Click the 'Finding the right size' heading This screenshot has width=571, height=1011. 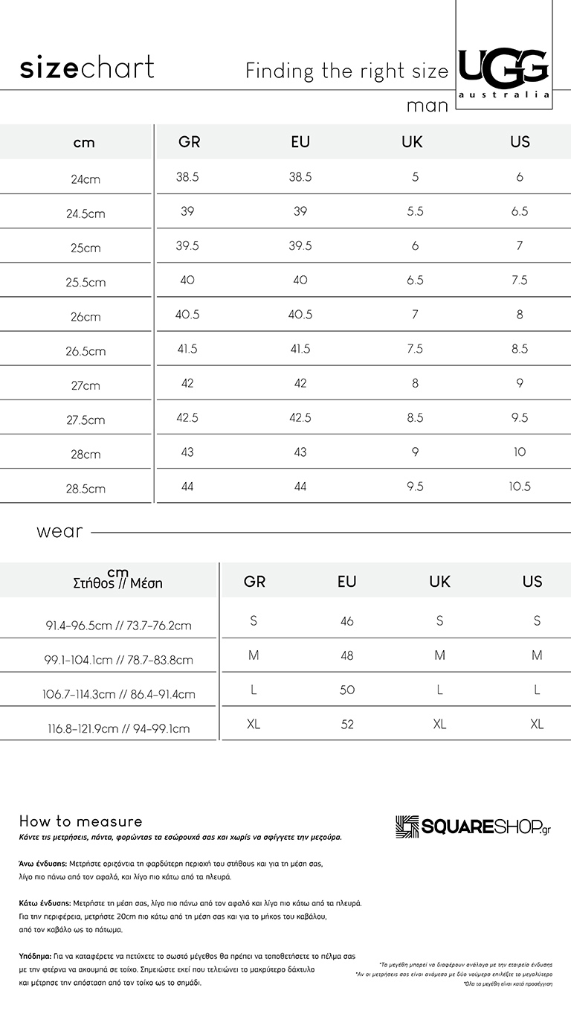point(347,71)
